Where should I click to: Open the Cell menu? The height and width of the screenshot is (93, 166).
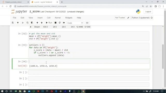pyautogui.click(x=49, y=18)
